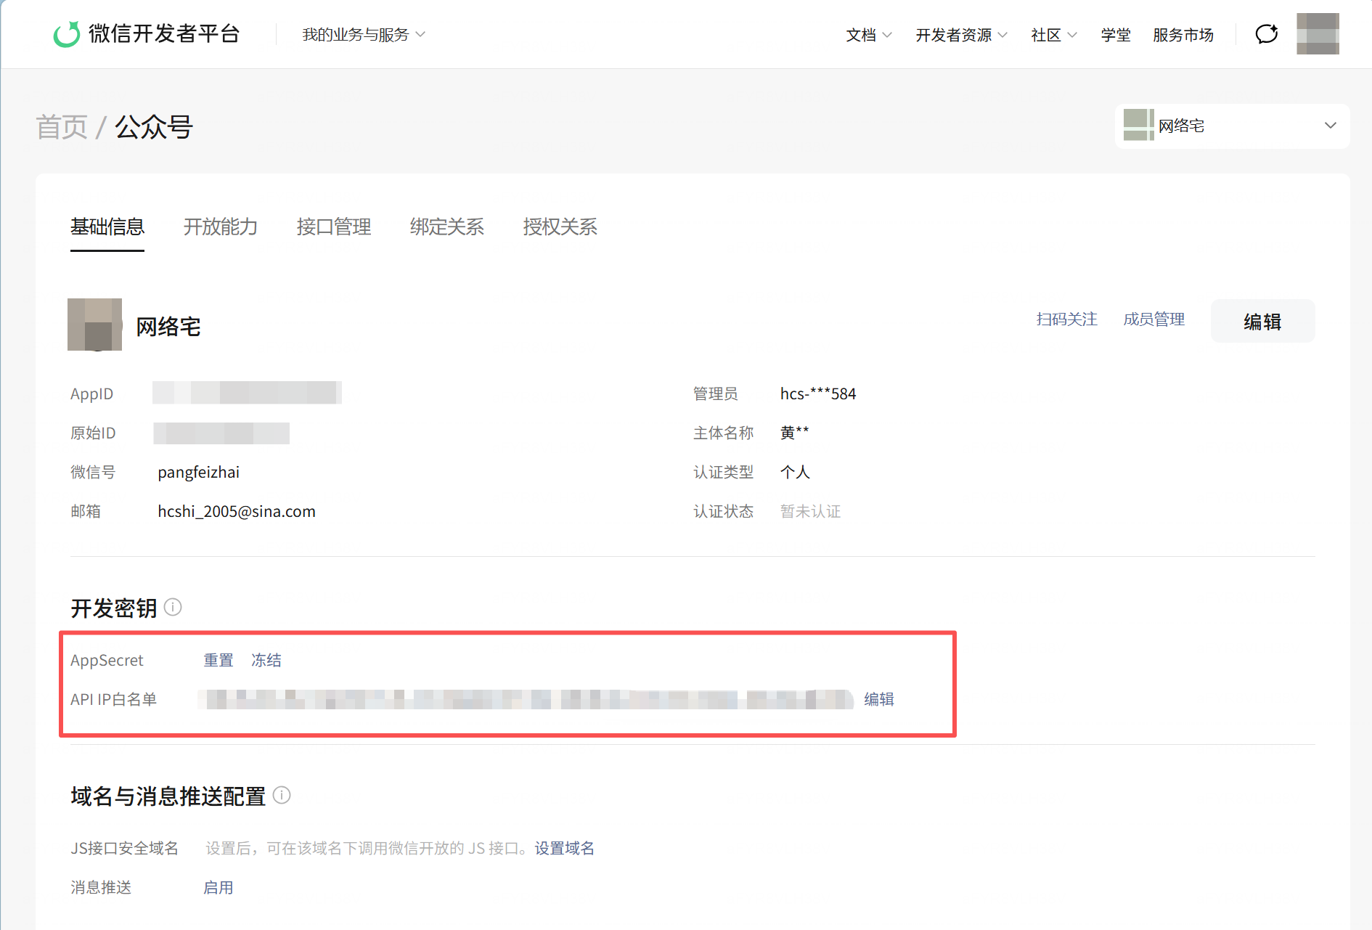This screenshot has width=1372, height=930.
Task: Click 重置 for AppSecret
Action: pos(219,660)
